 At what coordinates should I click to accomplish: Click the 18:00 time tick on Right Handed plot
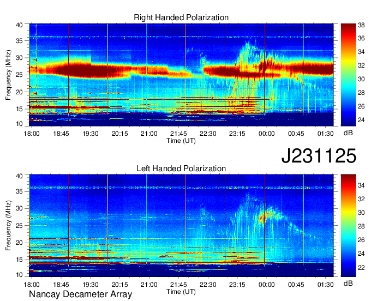32,134
